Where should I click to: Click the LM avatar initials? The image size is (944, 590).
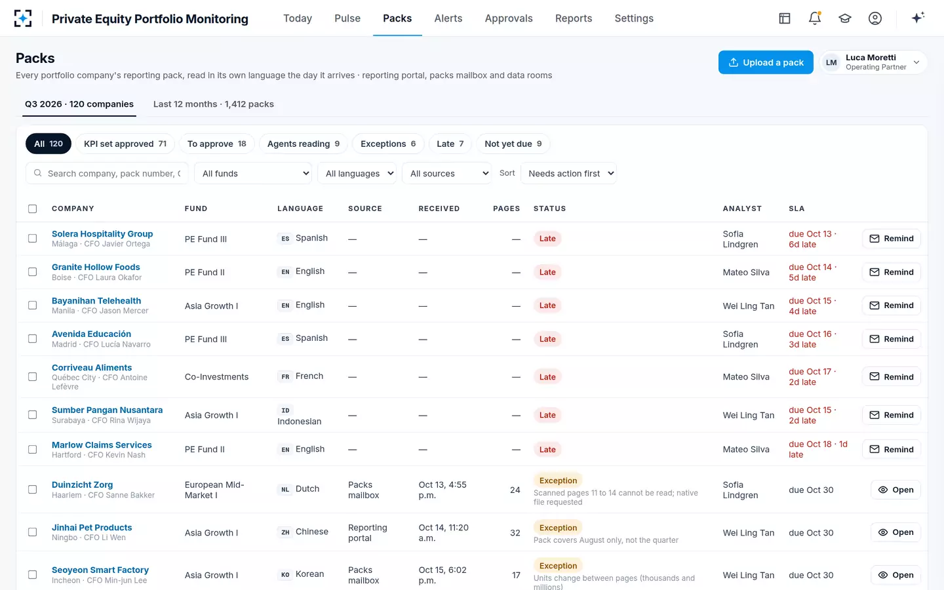coord(831,62)
